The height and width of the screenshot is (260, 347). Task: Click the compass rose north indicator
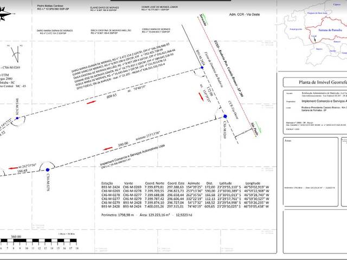[5, 14]
